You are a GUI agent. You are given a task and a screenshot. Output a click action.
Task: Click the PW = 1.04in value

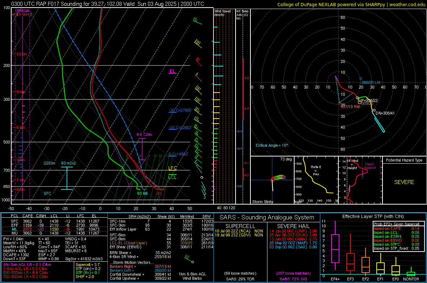[14, 239]
